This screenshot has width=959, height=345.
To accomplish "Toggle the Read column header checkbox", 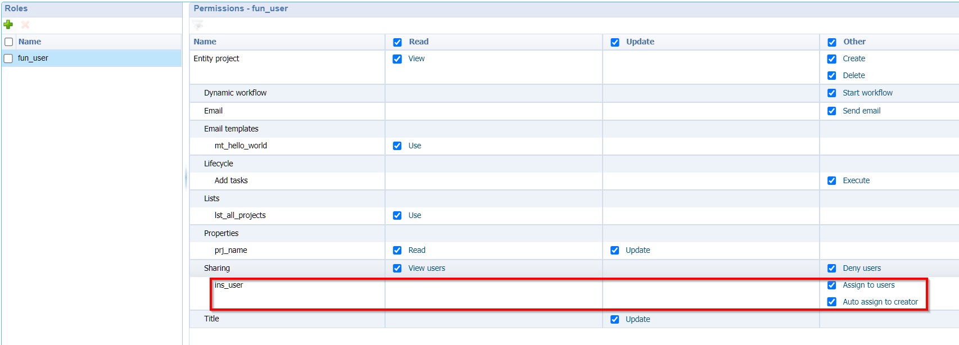I will [x=397, y=42].
